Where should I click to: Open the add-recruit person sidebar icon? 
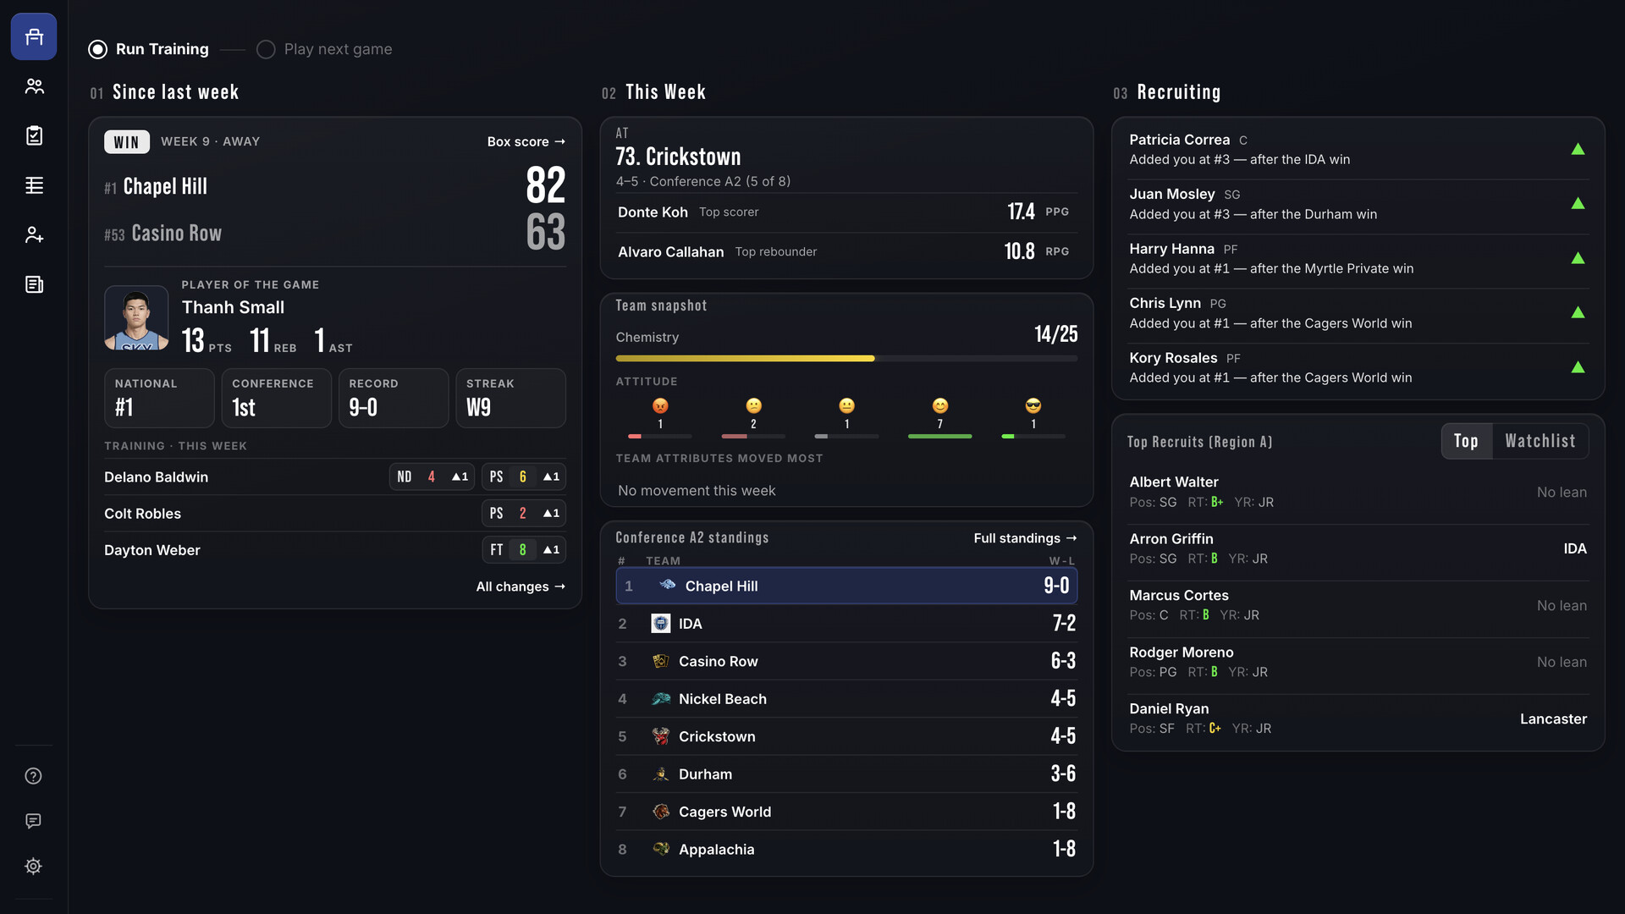[34, 234]
